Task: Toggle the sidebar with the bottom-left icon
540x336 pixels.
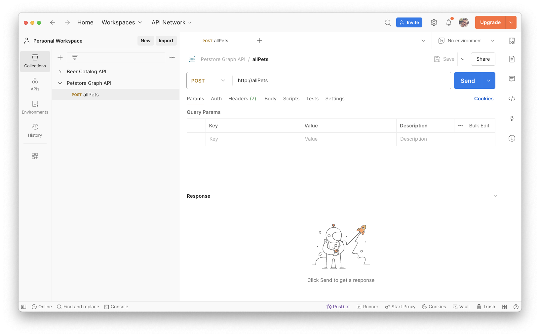Action: [23, 307]
